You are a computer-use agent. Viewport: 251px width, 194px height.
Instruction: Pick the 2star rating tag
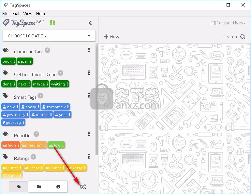point(33,168)
